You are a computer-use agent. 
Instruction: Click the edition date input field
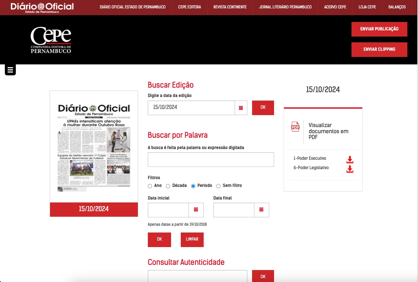click(191, 108)
